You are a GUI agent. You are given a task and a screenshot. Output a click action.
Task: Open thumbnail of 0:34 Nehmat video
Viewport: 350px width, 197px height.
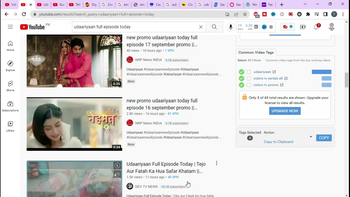click(74, 124)
